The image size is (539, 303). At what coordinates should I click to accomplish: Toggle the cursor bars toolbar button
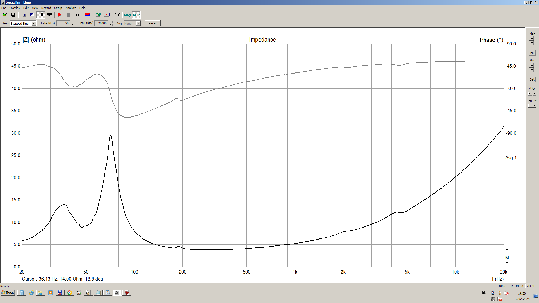41,15
